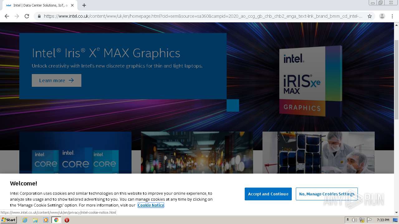This screenshot has height=224, width=399.
Task: Open the Cookie Notice link
Action: tap(151, 205)
